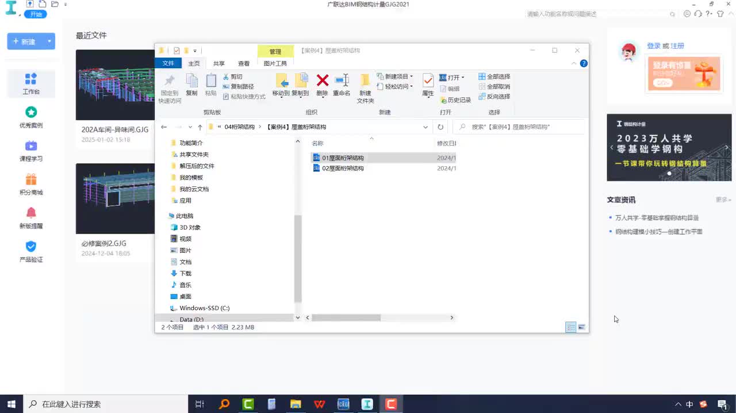Click the 属性 ribbon button
The width and height of the screenshot is (736, 413).
pyautogui.click(x=428, y=85)
